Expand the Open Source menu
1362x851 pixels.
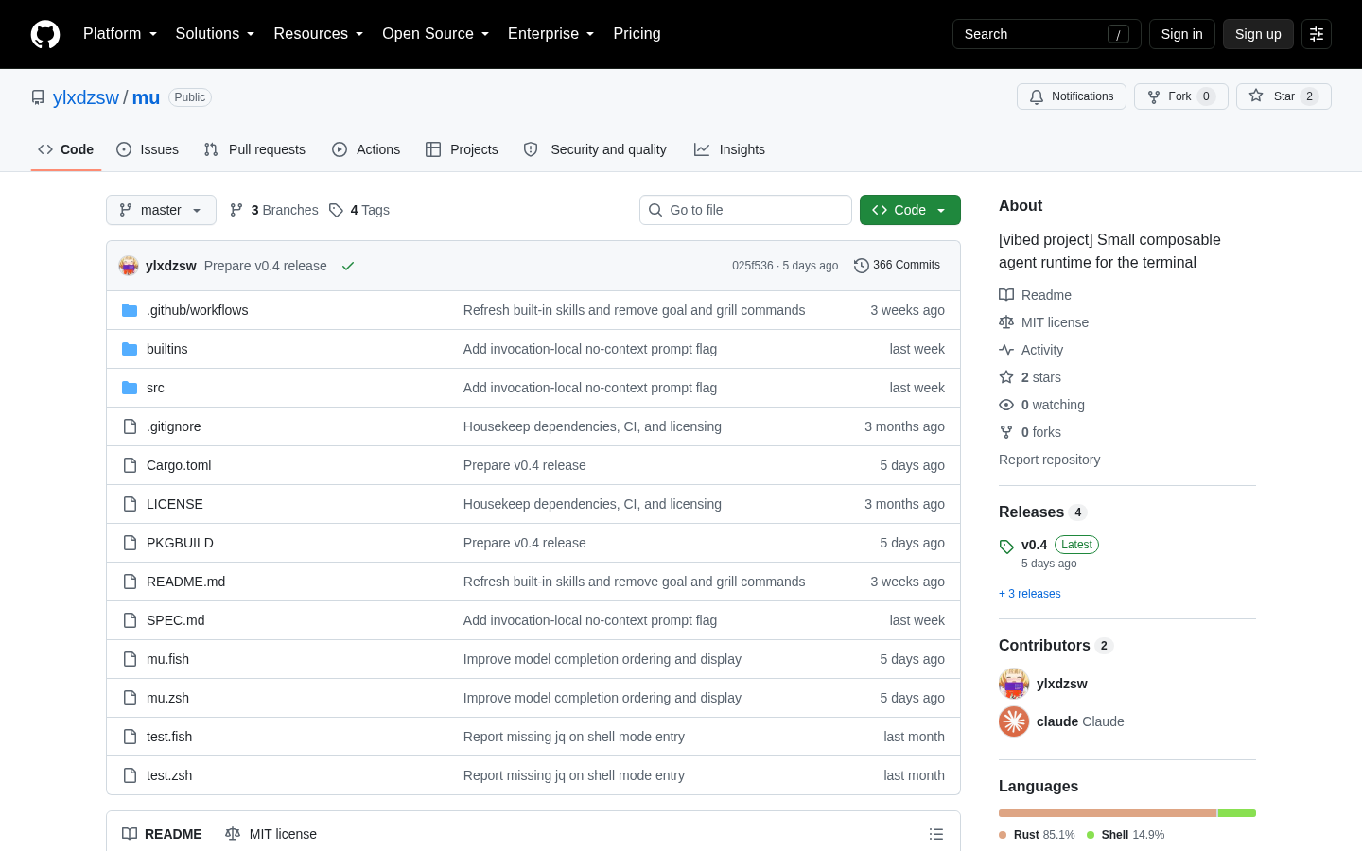tap(436, 34)
